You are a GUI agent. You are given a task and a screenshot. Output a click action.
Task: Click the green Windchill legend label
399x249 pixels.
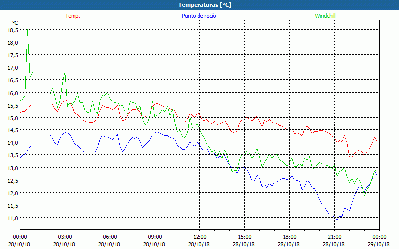point(325,16)
